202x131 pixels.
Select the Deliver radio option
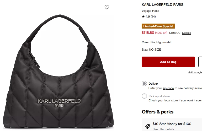(144, 84)
